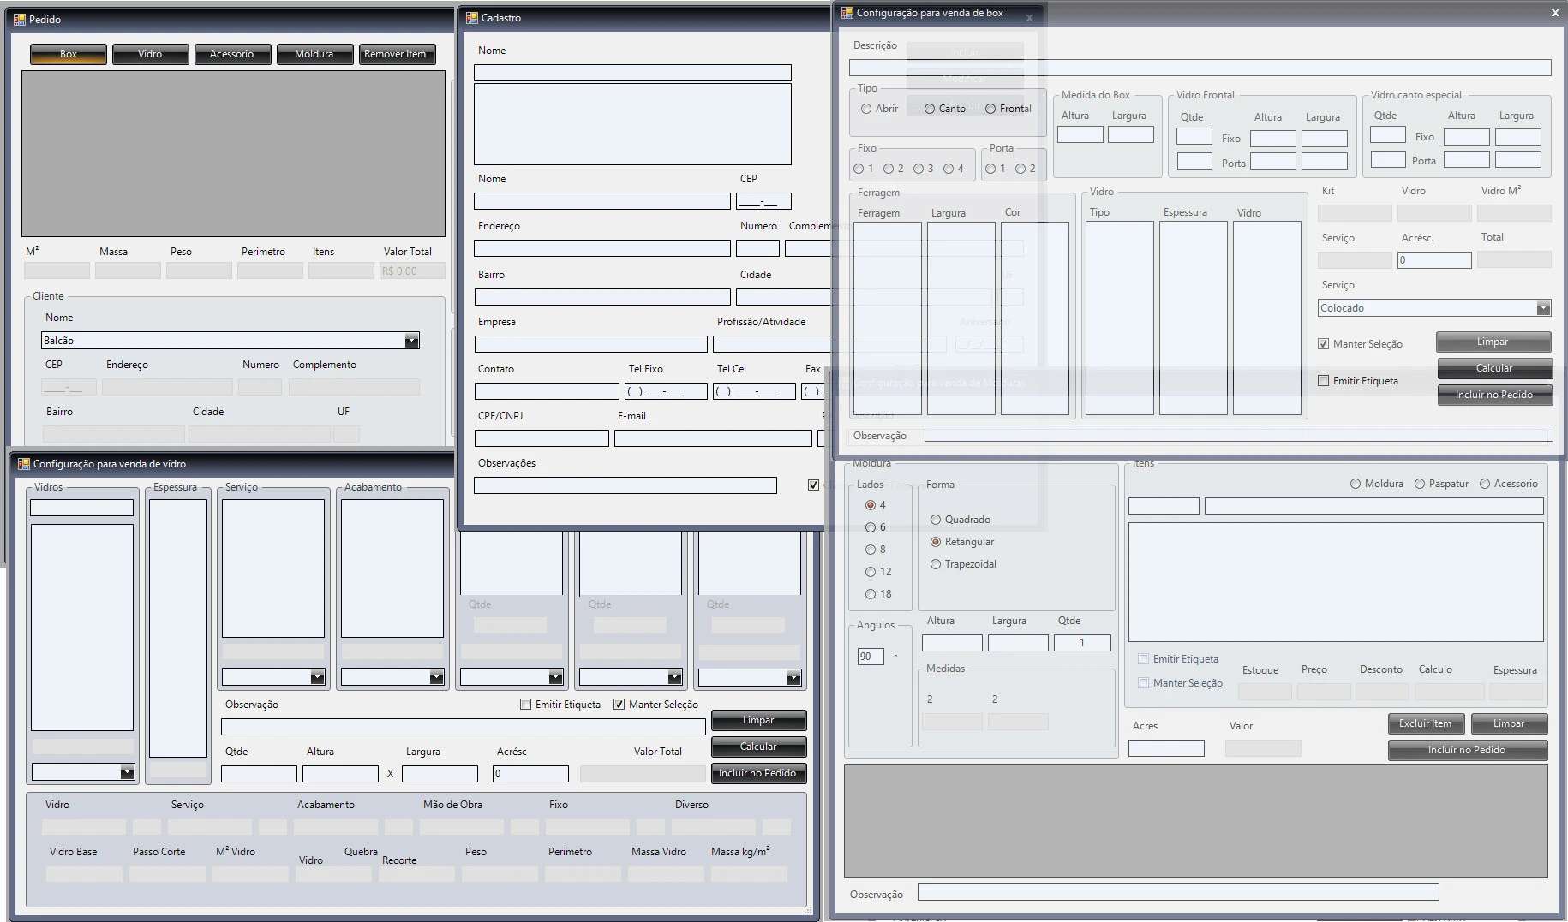Expand the Serviço dropdown showing Colocado
The image size is (1568, 922).
pos(1542,308)
